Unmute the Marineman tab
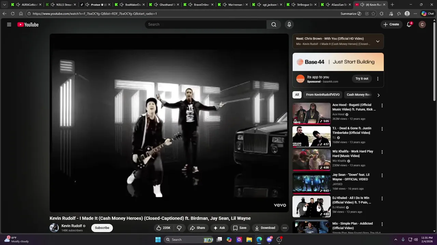Screen dimensions: 437x245 225,5
